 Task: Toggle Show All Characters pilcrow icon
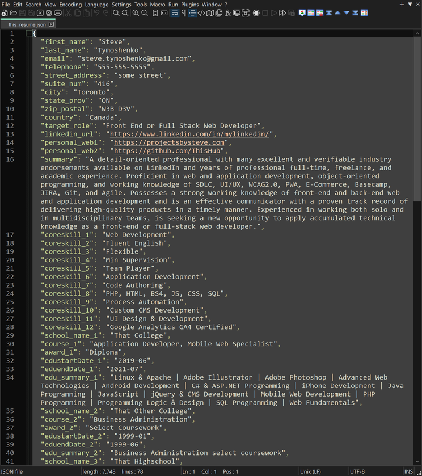[x=183, y=13]
